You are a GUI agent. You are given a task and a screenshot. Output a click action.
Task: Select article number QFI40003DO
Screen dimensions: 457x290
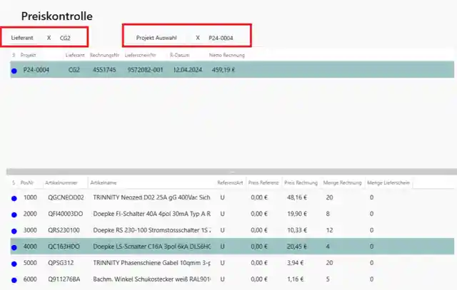point(65,214)
